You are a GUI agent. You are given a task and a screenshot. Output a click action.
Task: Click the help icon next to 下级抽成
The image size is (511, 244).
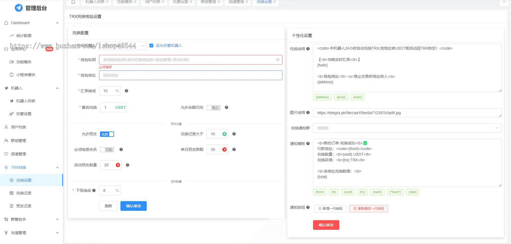[94, 190]
